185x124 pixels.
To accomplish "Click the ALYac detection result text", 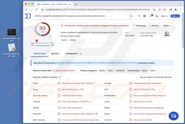I will click(79, 83).
